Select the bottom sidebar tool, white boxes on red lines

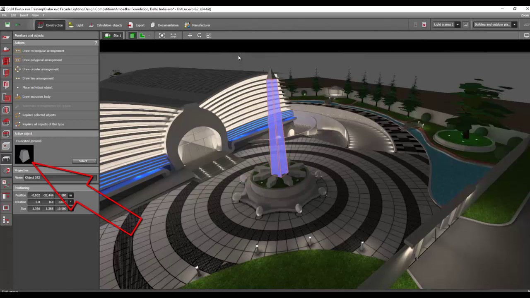[6, 220]
